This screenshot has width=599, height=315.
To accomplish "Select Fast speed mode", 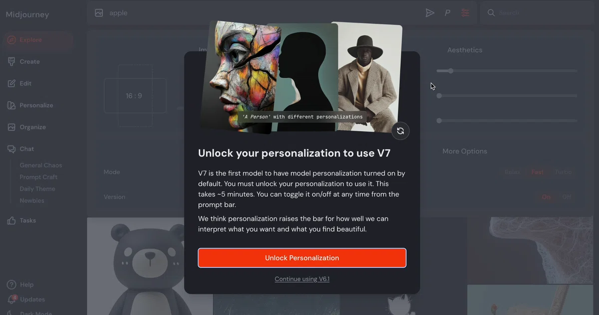I will [x=538, y=172].
